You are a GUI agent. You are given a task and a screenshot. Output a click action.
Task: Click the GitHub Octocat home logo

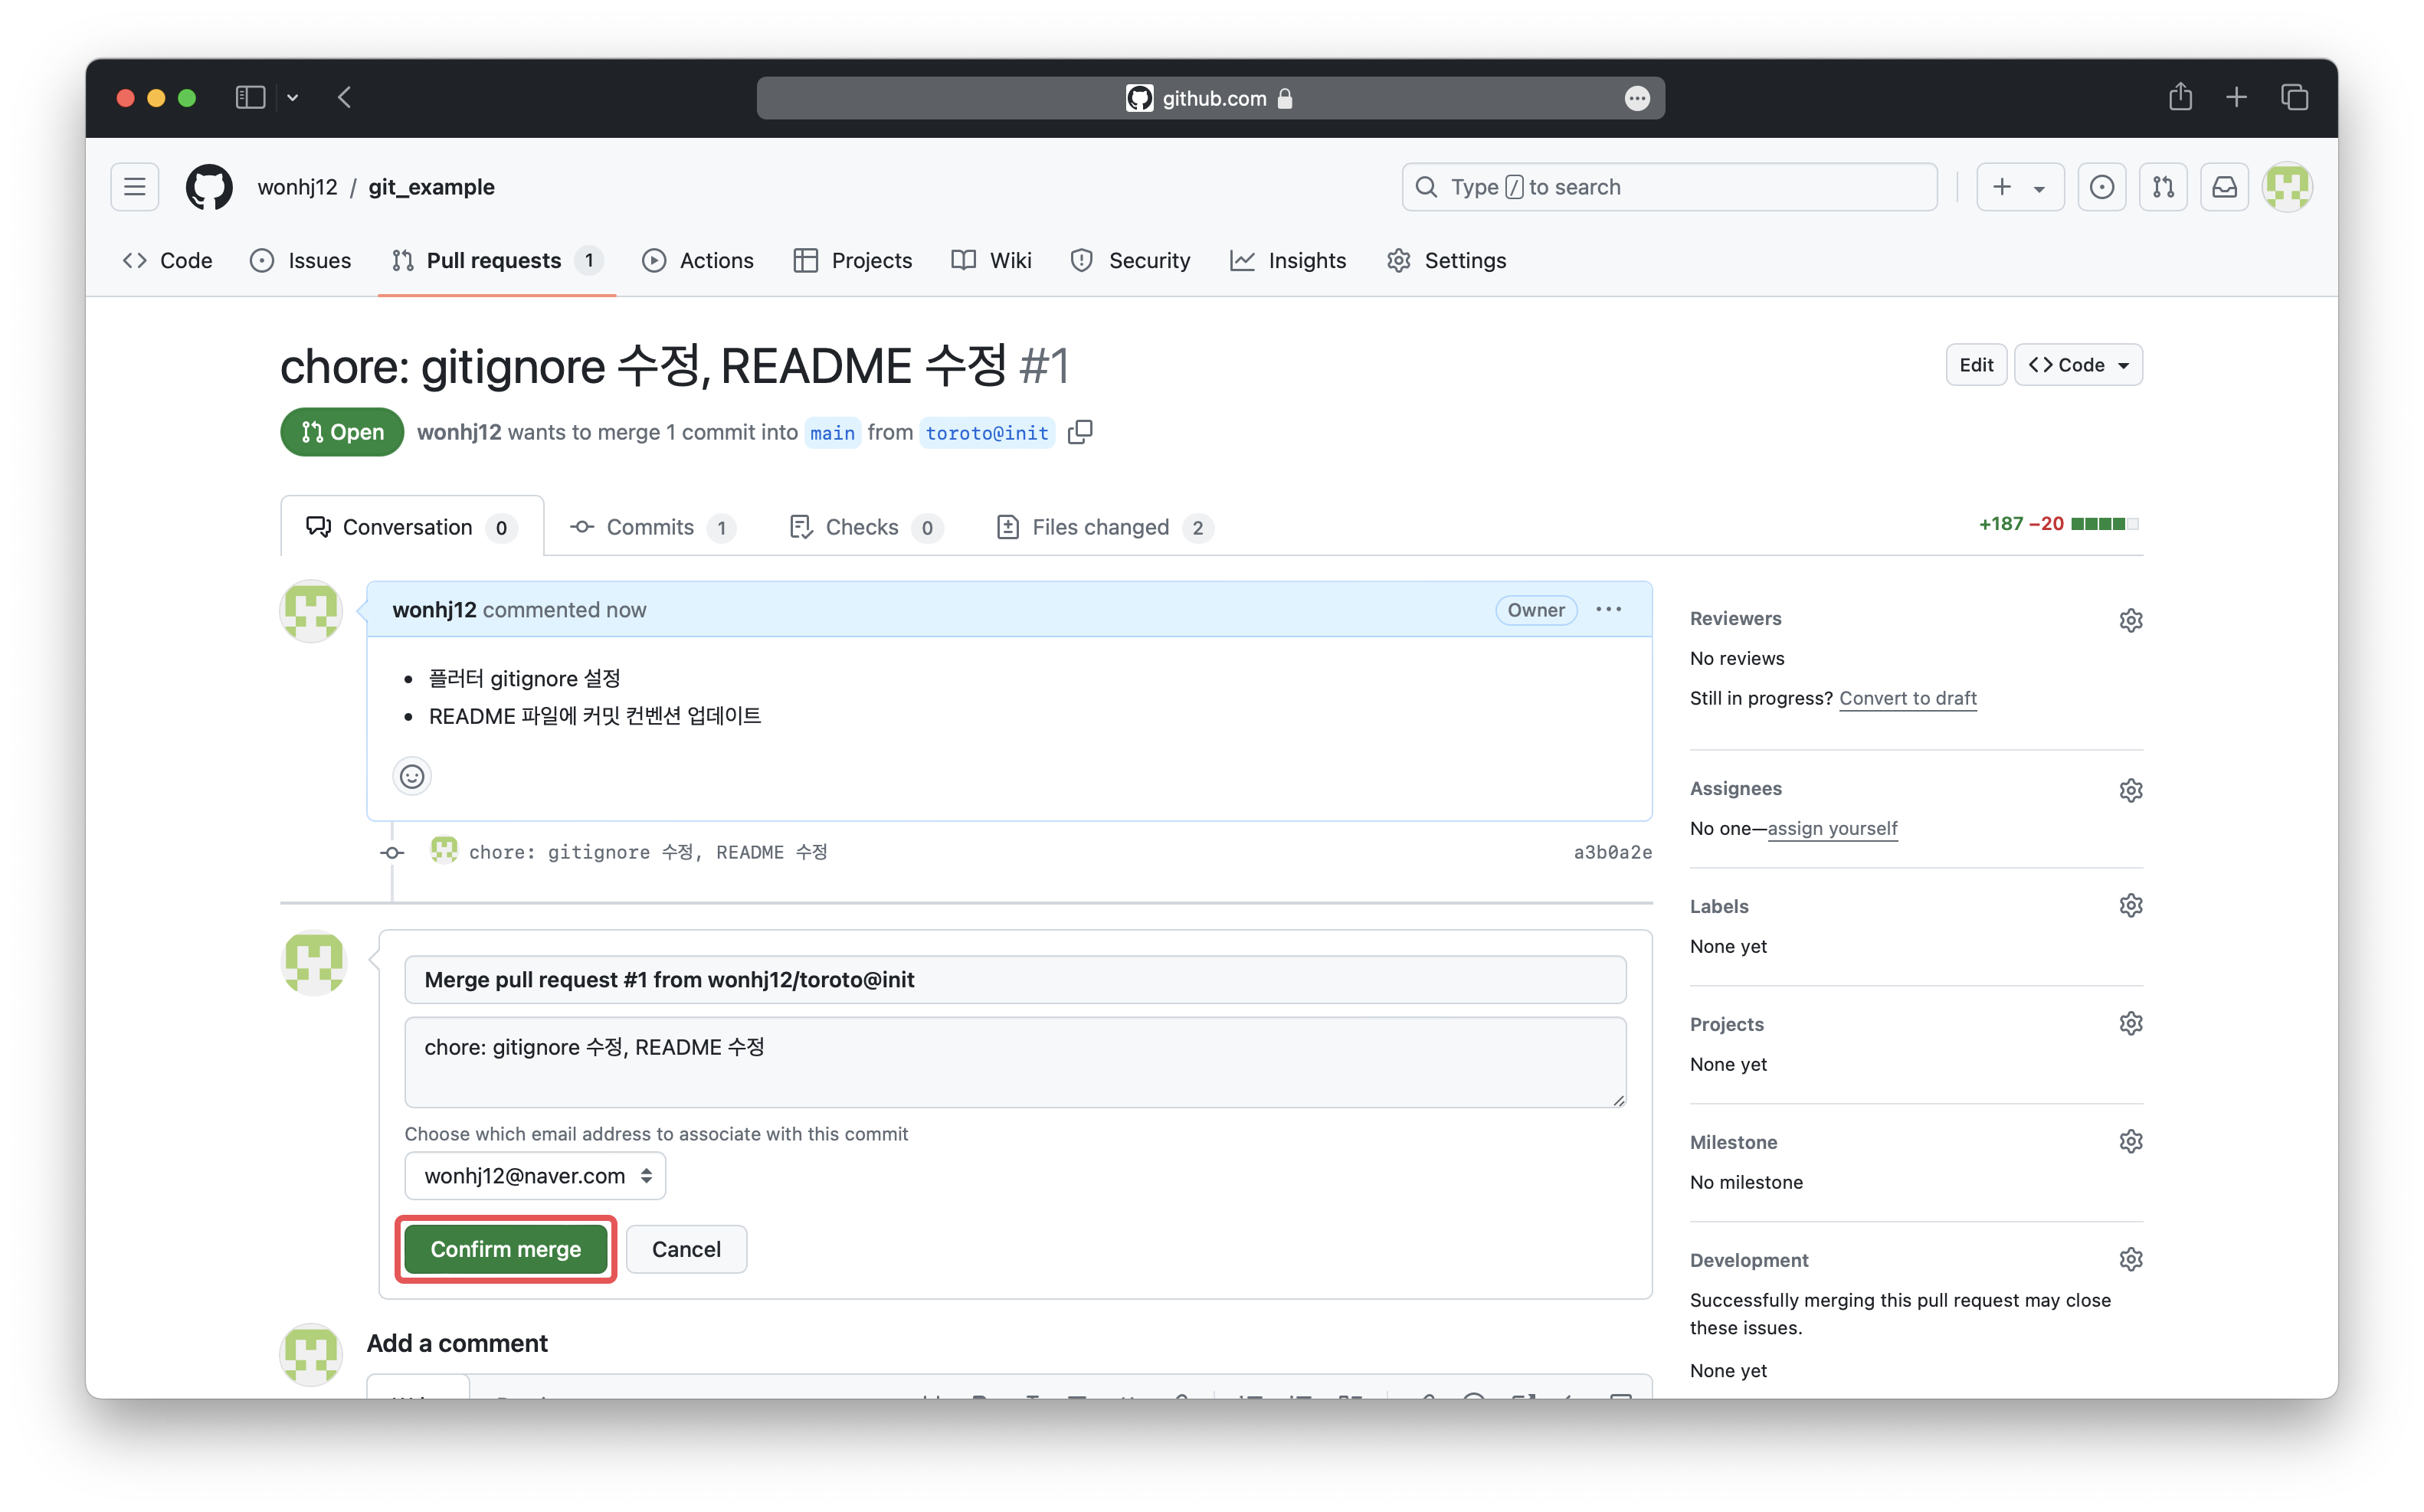coord(209,187)
